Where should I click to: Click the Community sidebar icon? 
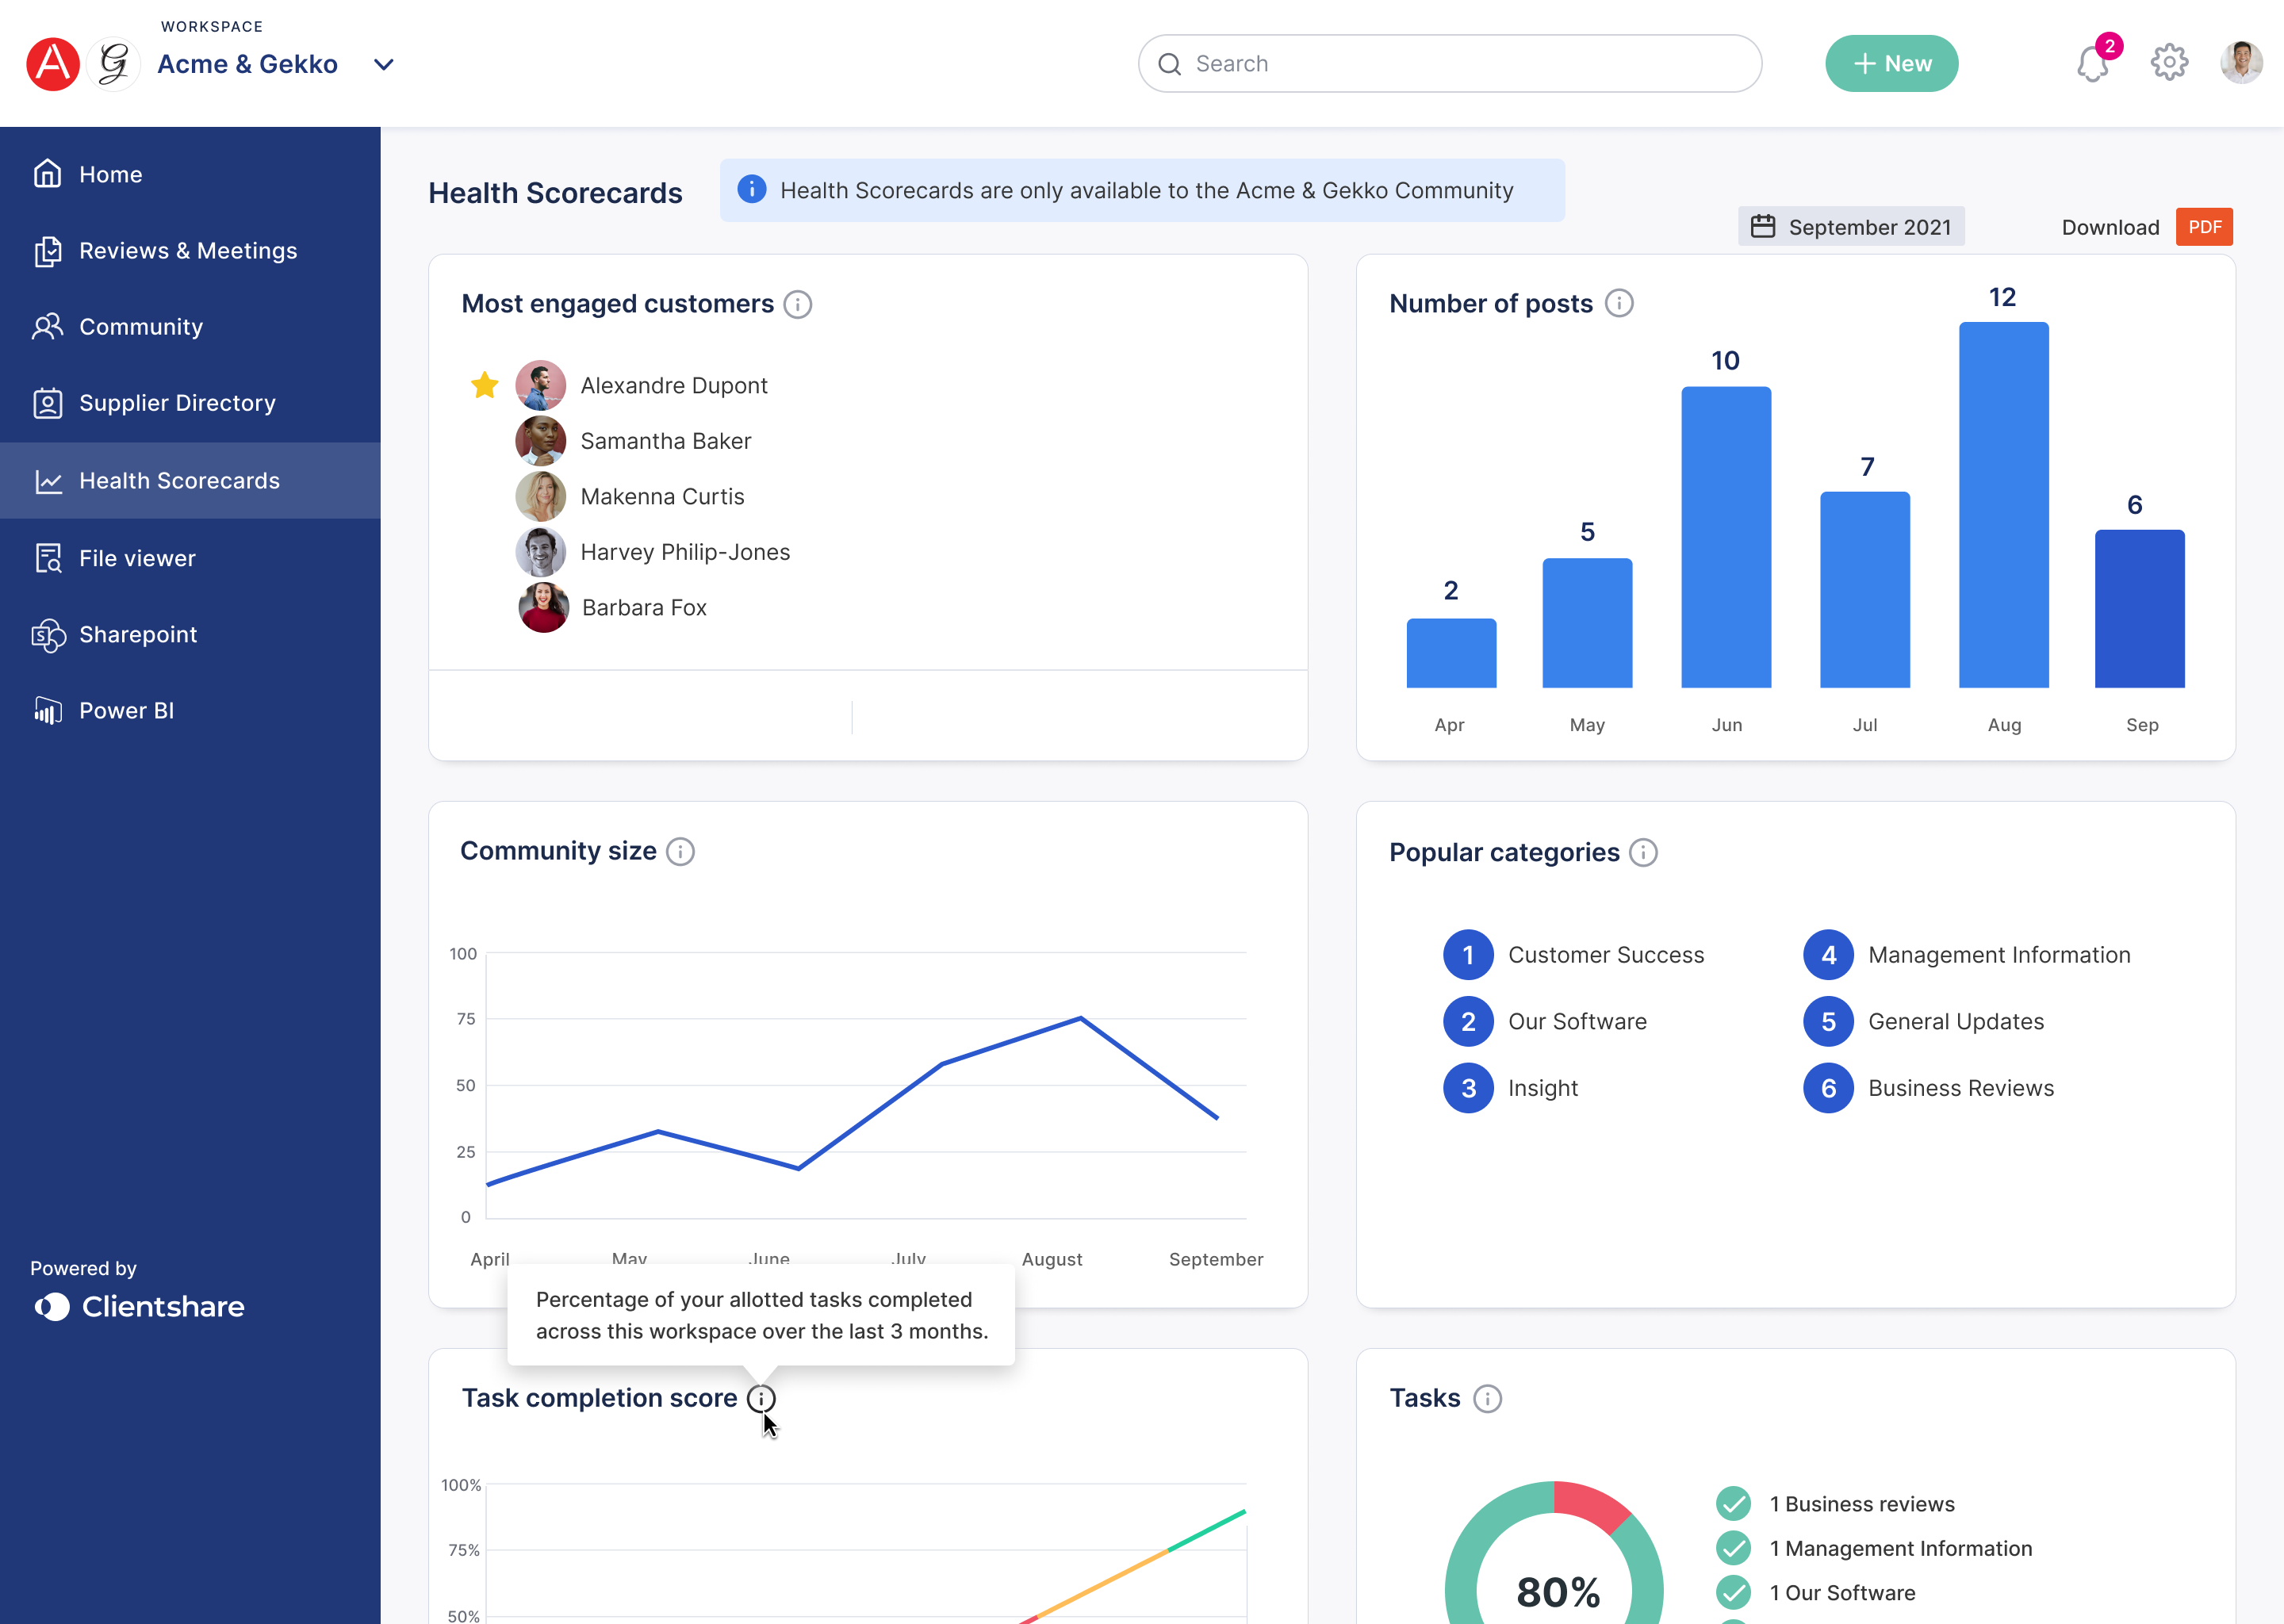[48, 325]
